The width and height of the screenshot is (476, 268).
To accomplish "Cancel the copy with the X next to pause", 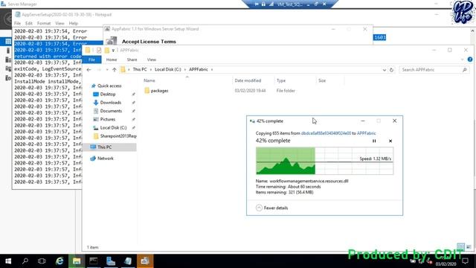I will coord(390,141).
